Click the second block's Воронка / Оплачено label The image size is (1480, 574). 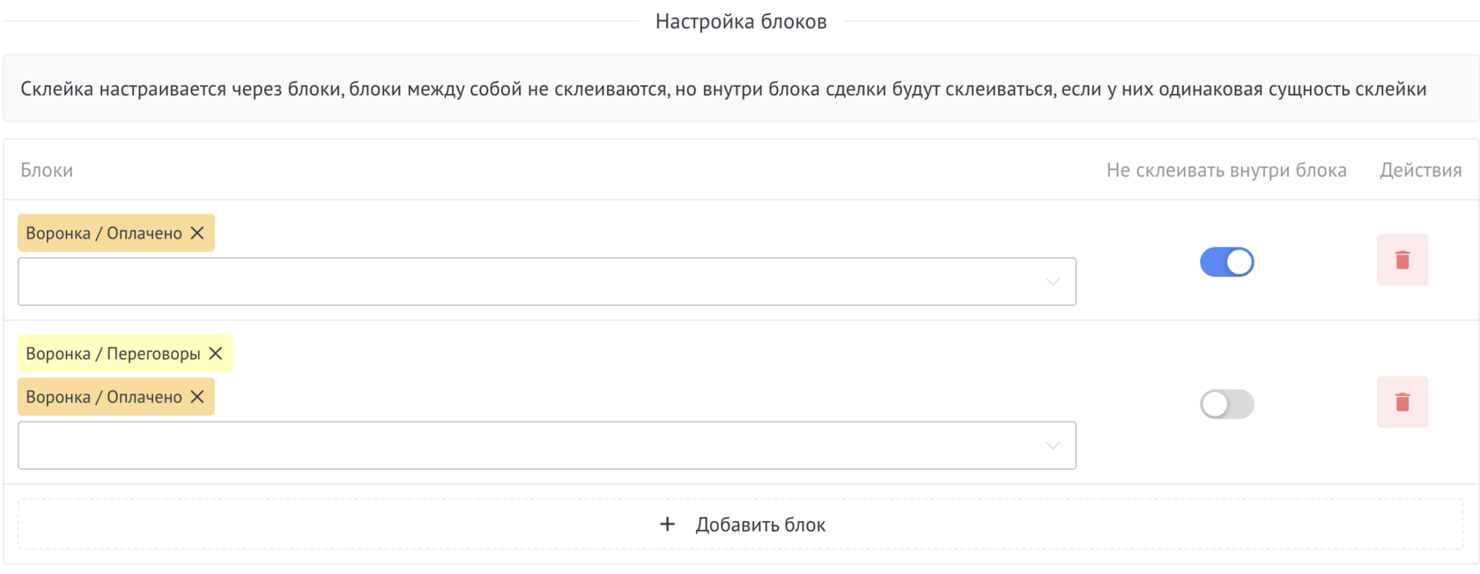pos(104,397)
